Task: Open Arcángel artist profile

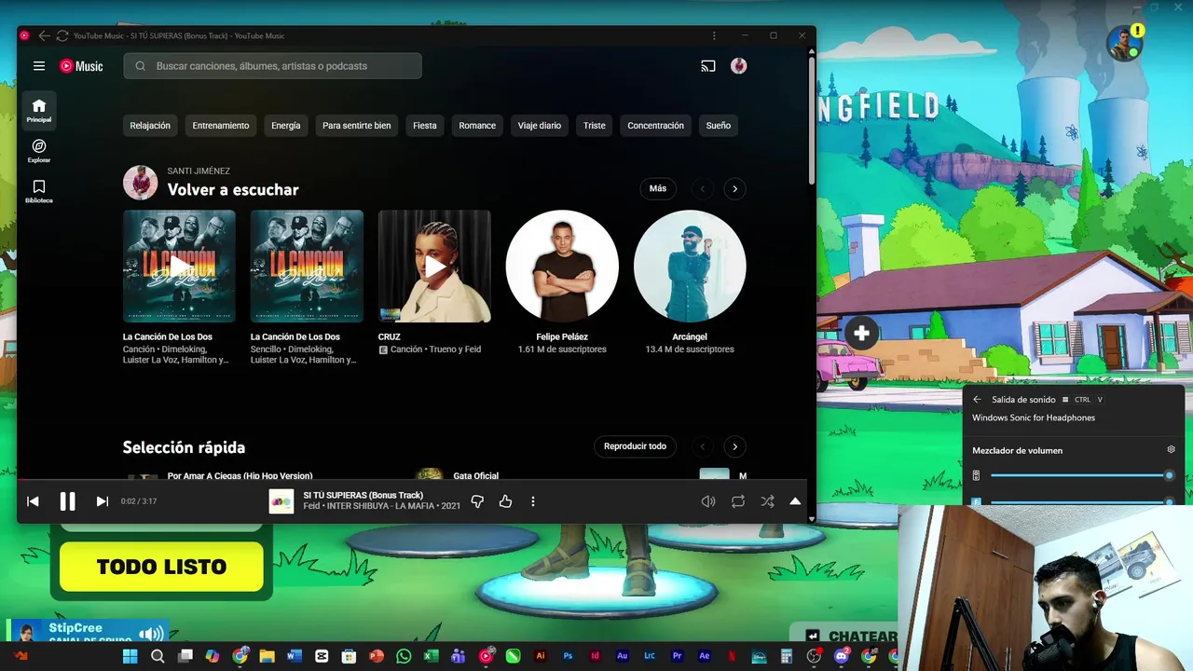Action: coord(690,267)
